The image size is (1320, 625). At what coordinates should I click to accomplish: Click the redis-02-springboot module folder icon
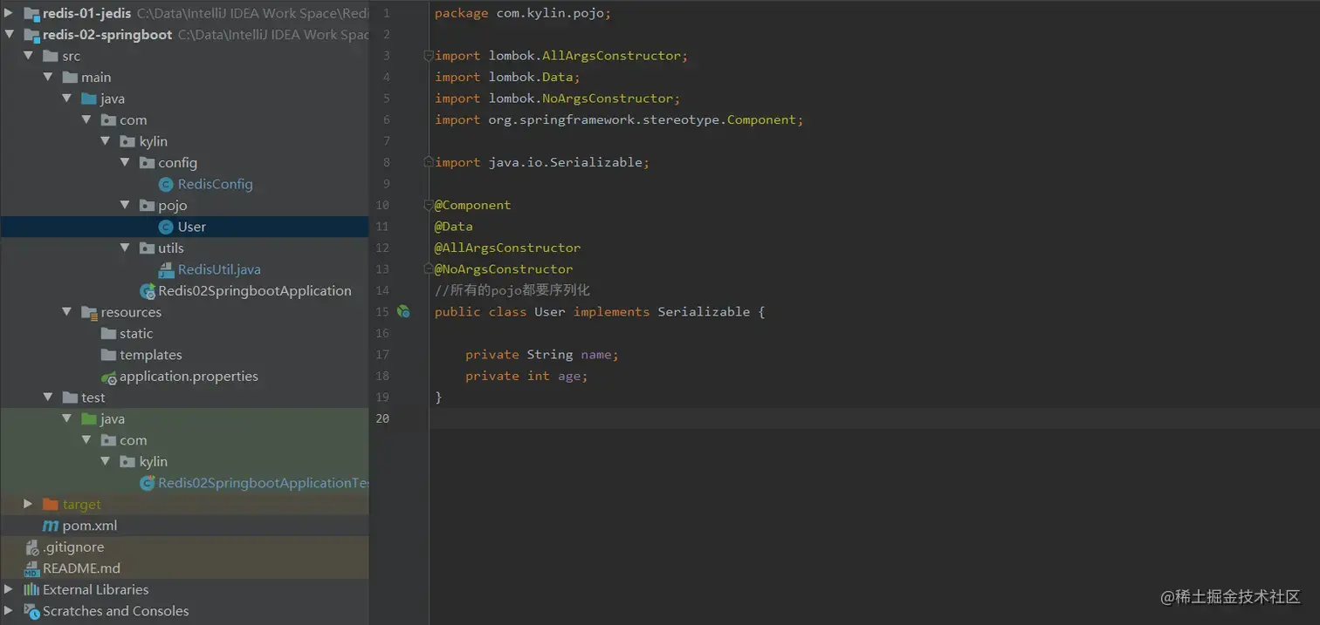pos(32,35)
